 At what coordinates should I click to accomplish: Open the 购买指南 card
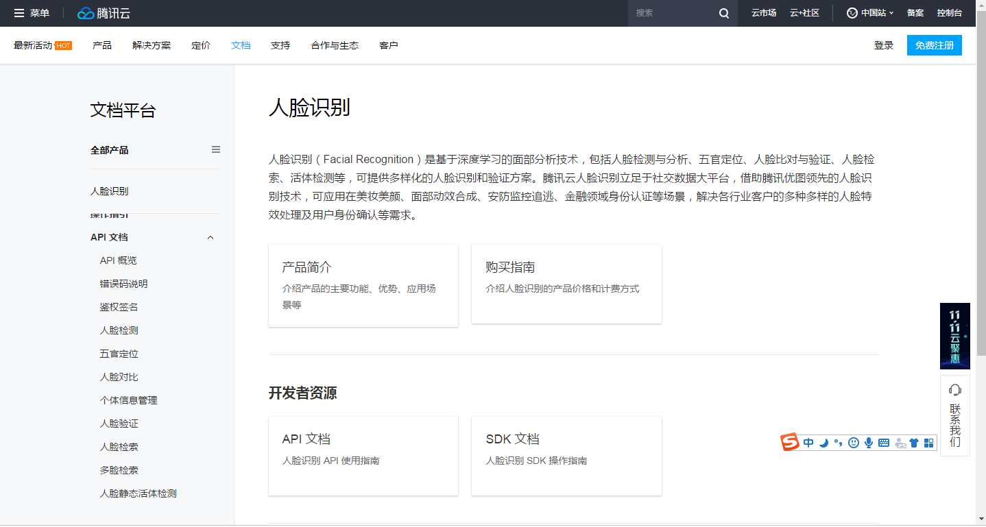point(566,284)
